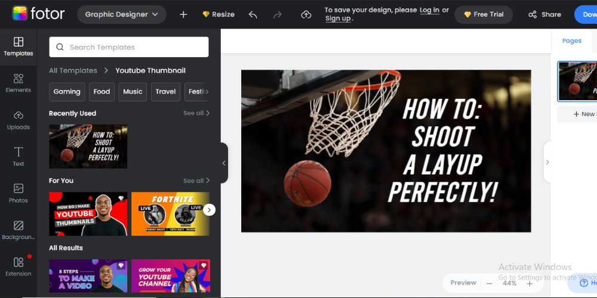
Task: Choose the Grow Your YouTube Channel template
Action: point(171,276)
